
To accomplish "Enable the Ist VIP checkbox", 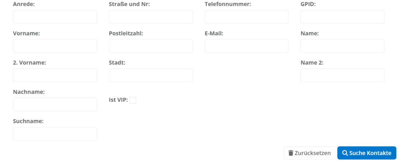I will click(x=133, y=100).
